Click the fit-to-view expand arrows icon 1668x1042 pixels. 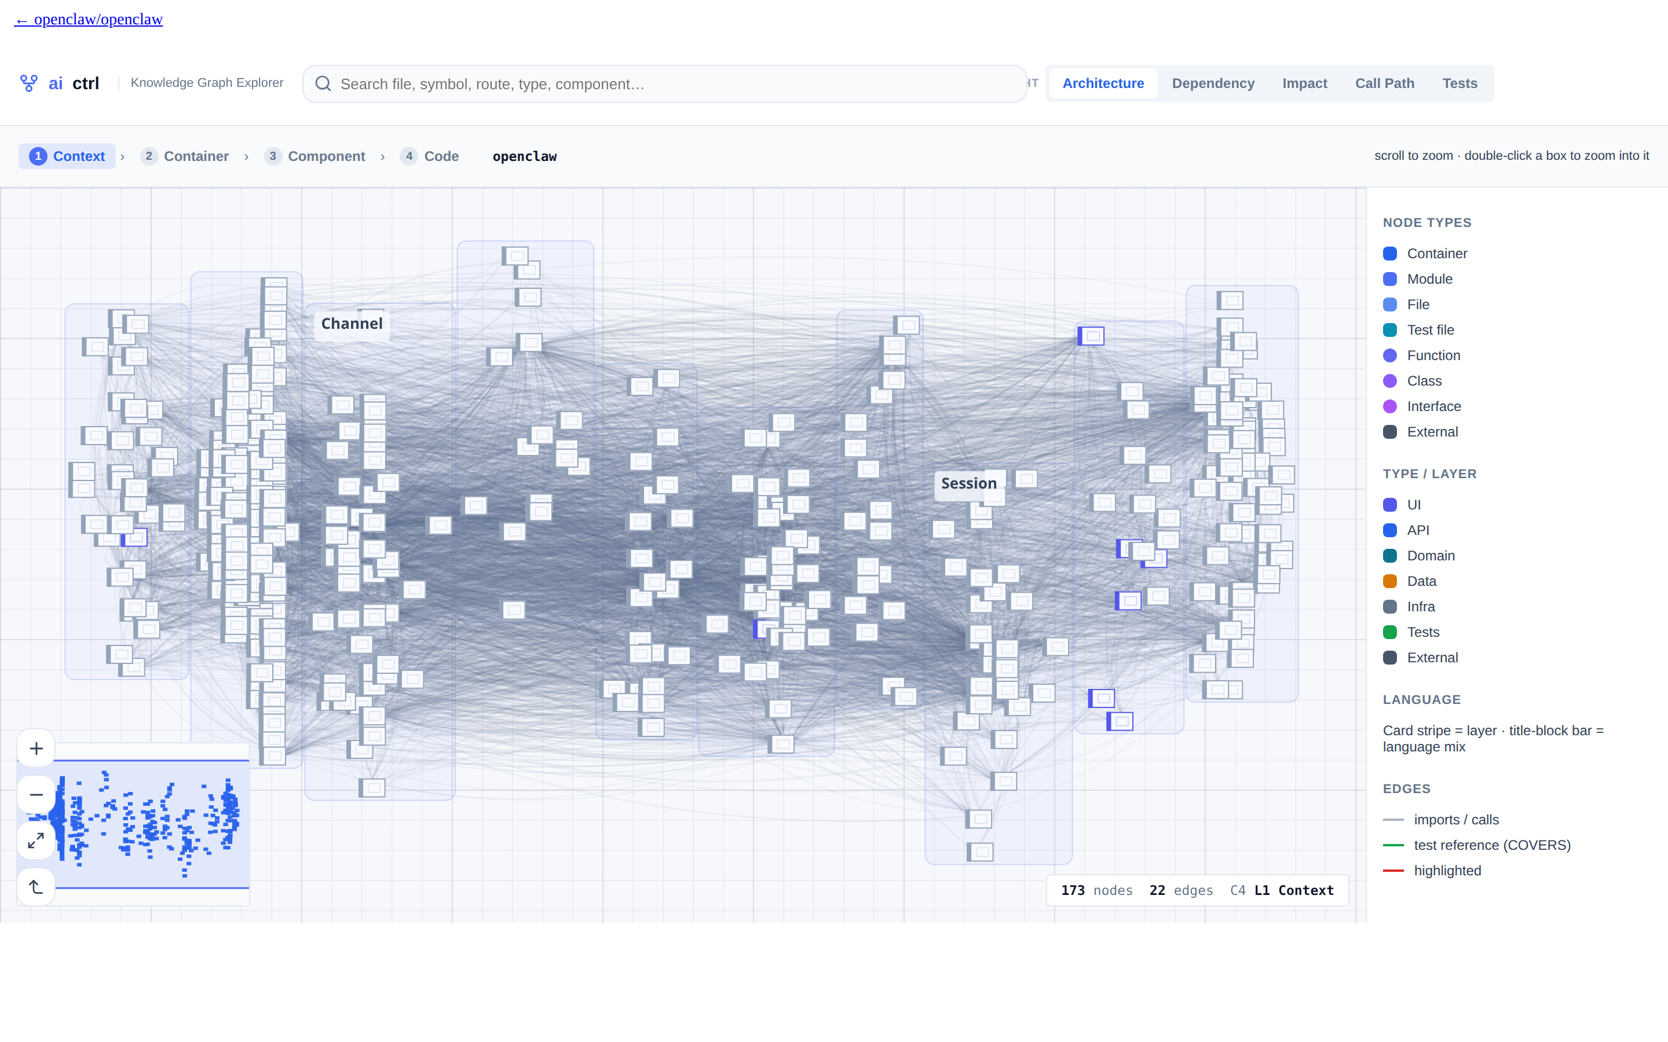pyautogui.click(x=36, y=841)
